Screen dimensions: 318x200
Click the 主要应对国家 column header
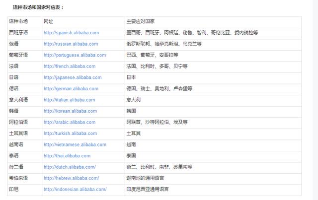(x=142, y=22)
